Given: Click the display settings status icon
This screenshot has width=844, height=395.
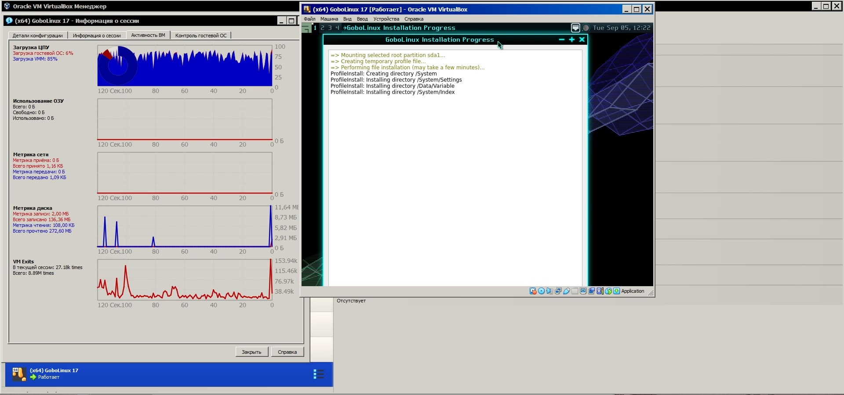Looking at the screenshot, I should 583,291.
